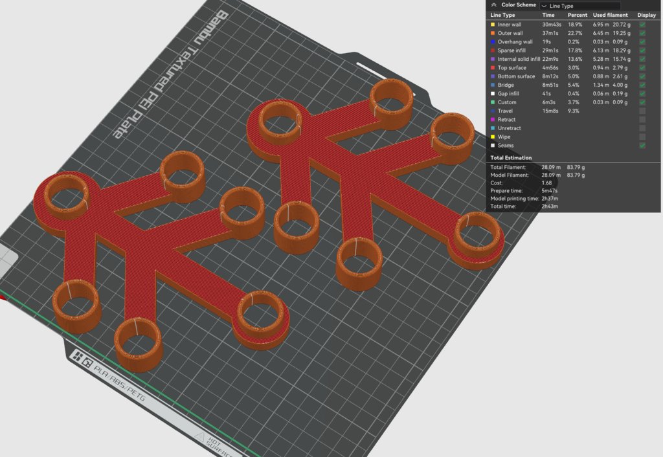
Task: Enable Retract display checkbox
Action: (642, 120)
